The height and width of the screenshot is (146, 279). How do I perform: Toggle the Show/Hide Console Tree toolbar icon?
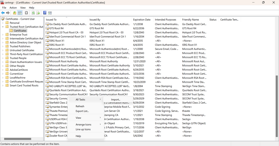coord(20,13)
